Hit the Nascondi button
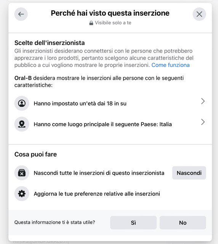 (x=189, y=173)
